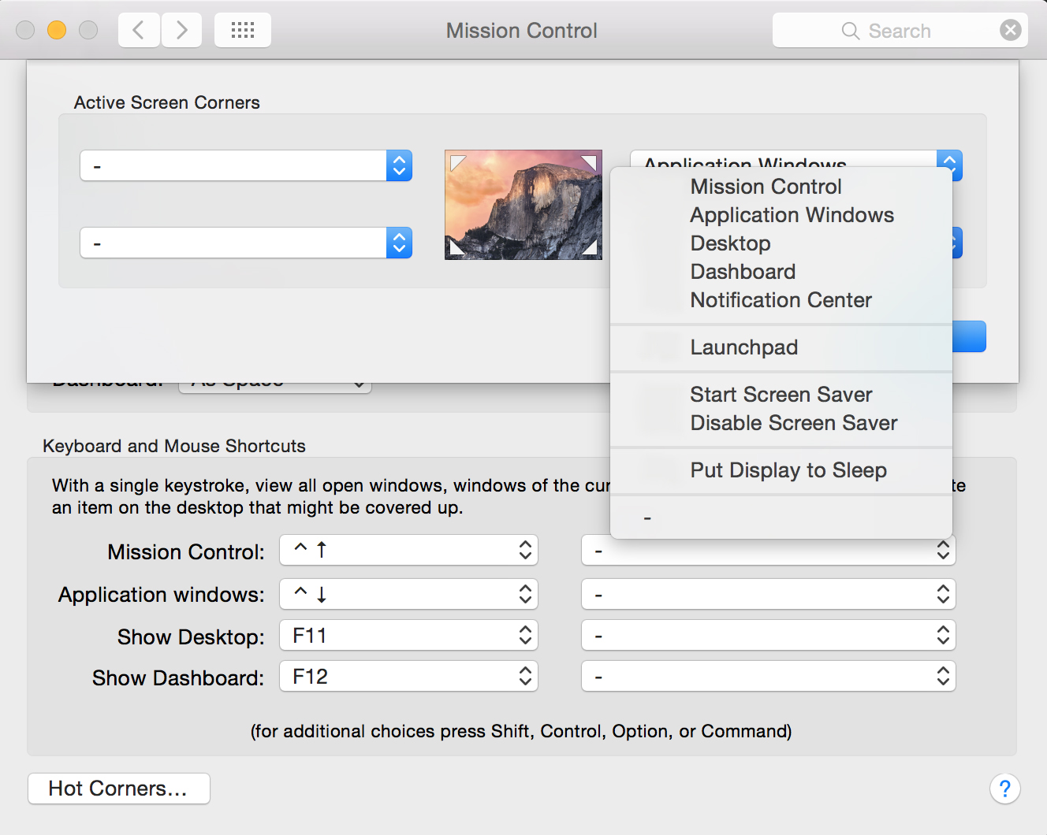The image size is (1047, 835).
Task: Open the Show Dashboard mouse shortcut dropdown
Action: click(x=769, y=676)
